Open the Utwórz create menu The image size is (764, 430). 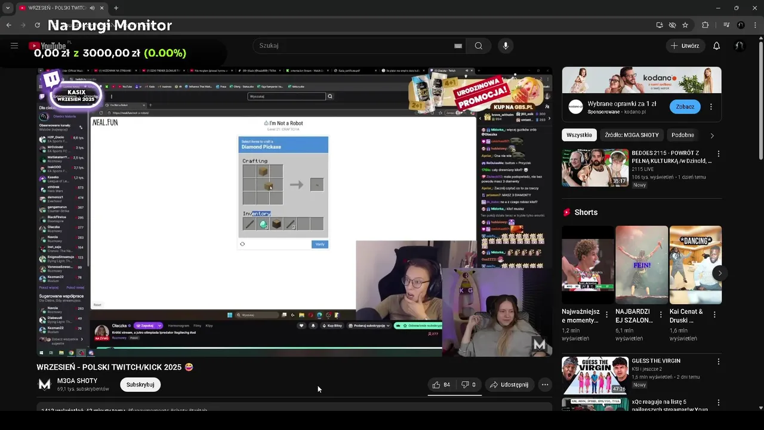pos(685,46)
